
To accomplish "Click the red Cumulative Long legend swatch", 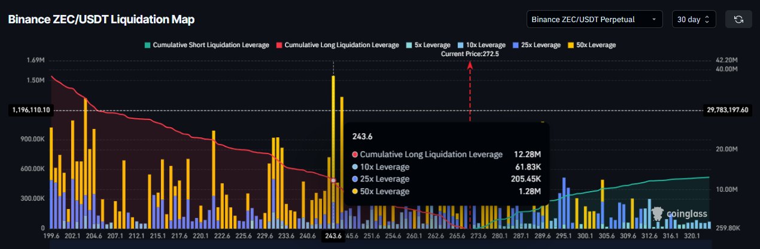I will click(279, 45).
